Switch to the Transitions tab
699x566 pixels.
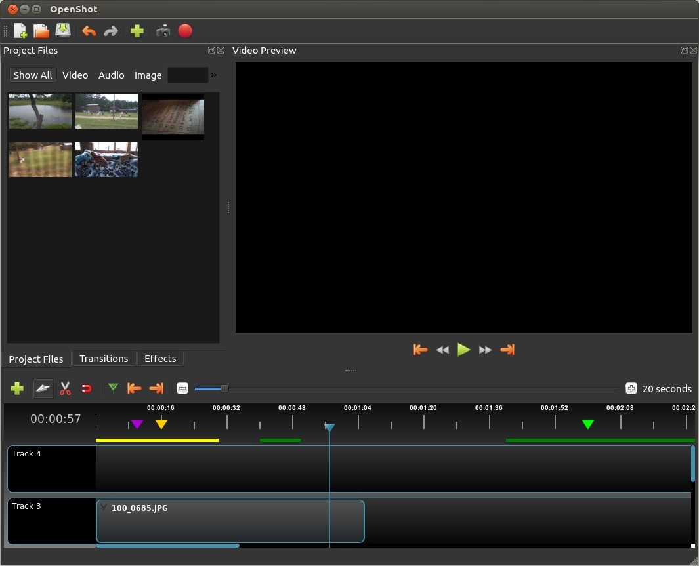(104, 359)
